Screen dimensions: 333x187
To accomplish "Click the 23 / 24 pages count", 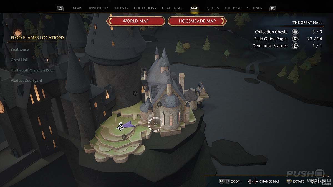I will pyautogui.click(x=315, y=39).
